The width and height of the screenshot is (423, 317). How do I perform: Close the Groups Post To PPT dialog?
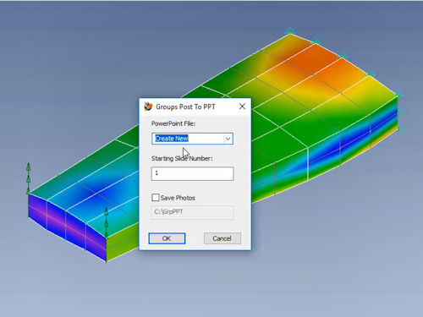242,107
